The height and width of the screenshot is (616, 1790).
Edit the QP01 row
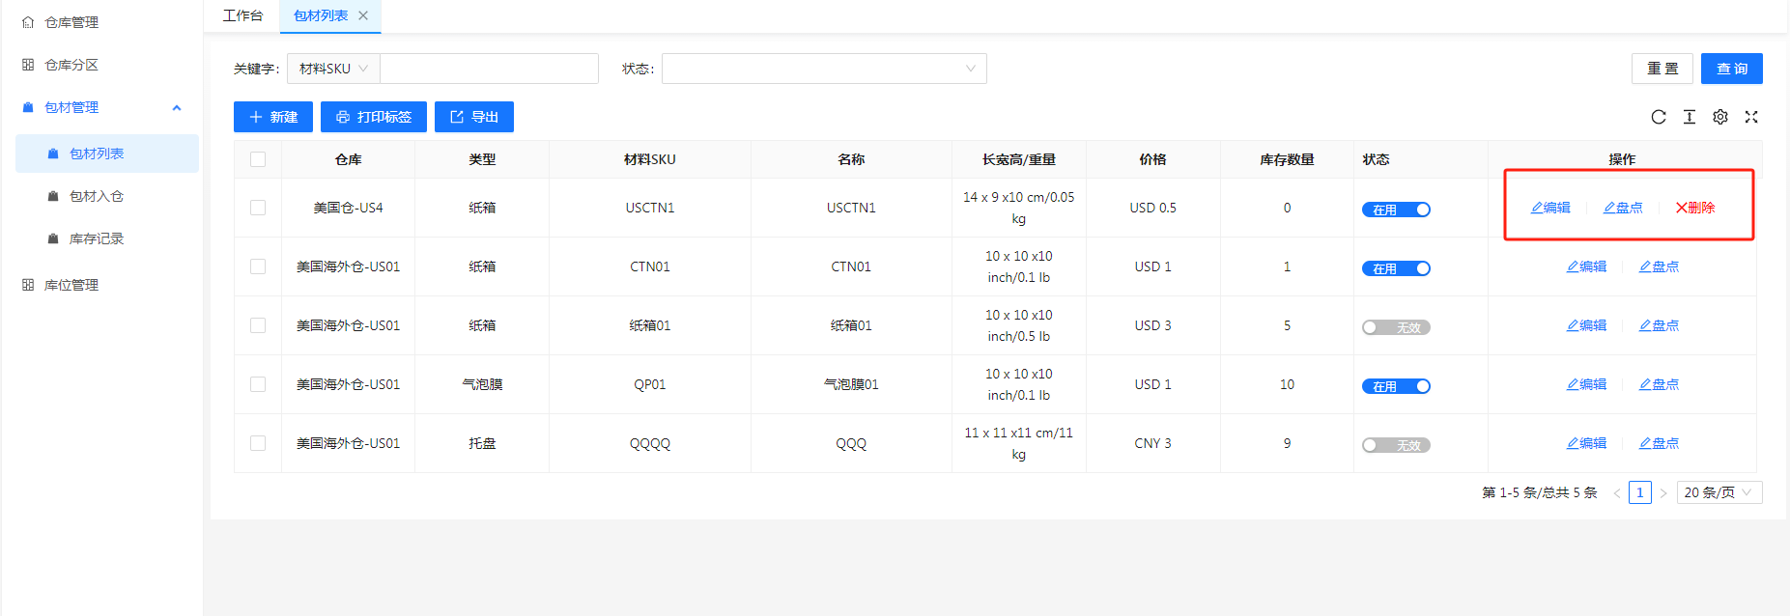(1586, 384)
